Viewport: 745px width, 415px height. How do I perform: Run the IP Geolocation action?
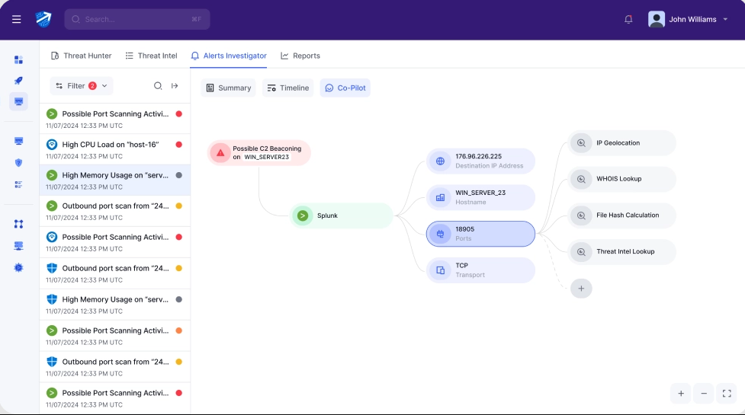tap(622, 142)
